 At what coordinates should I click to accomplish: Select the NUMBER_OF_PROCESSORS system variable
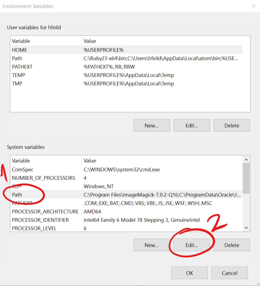click(44, 178)
